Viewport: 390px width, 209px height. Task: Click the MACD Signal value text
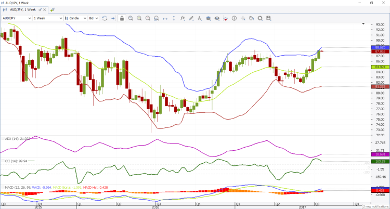point(67,187)
